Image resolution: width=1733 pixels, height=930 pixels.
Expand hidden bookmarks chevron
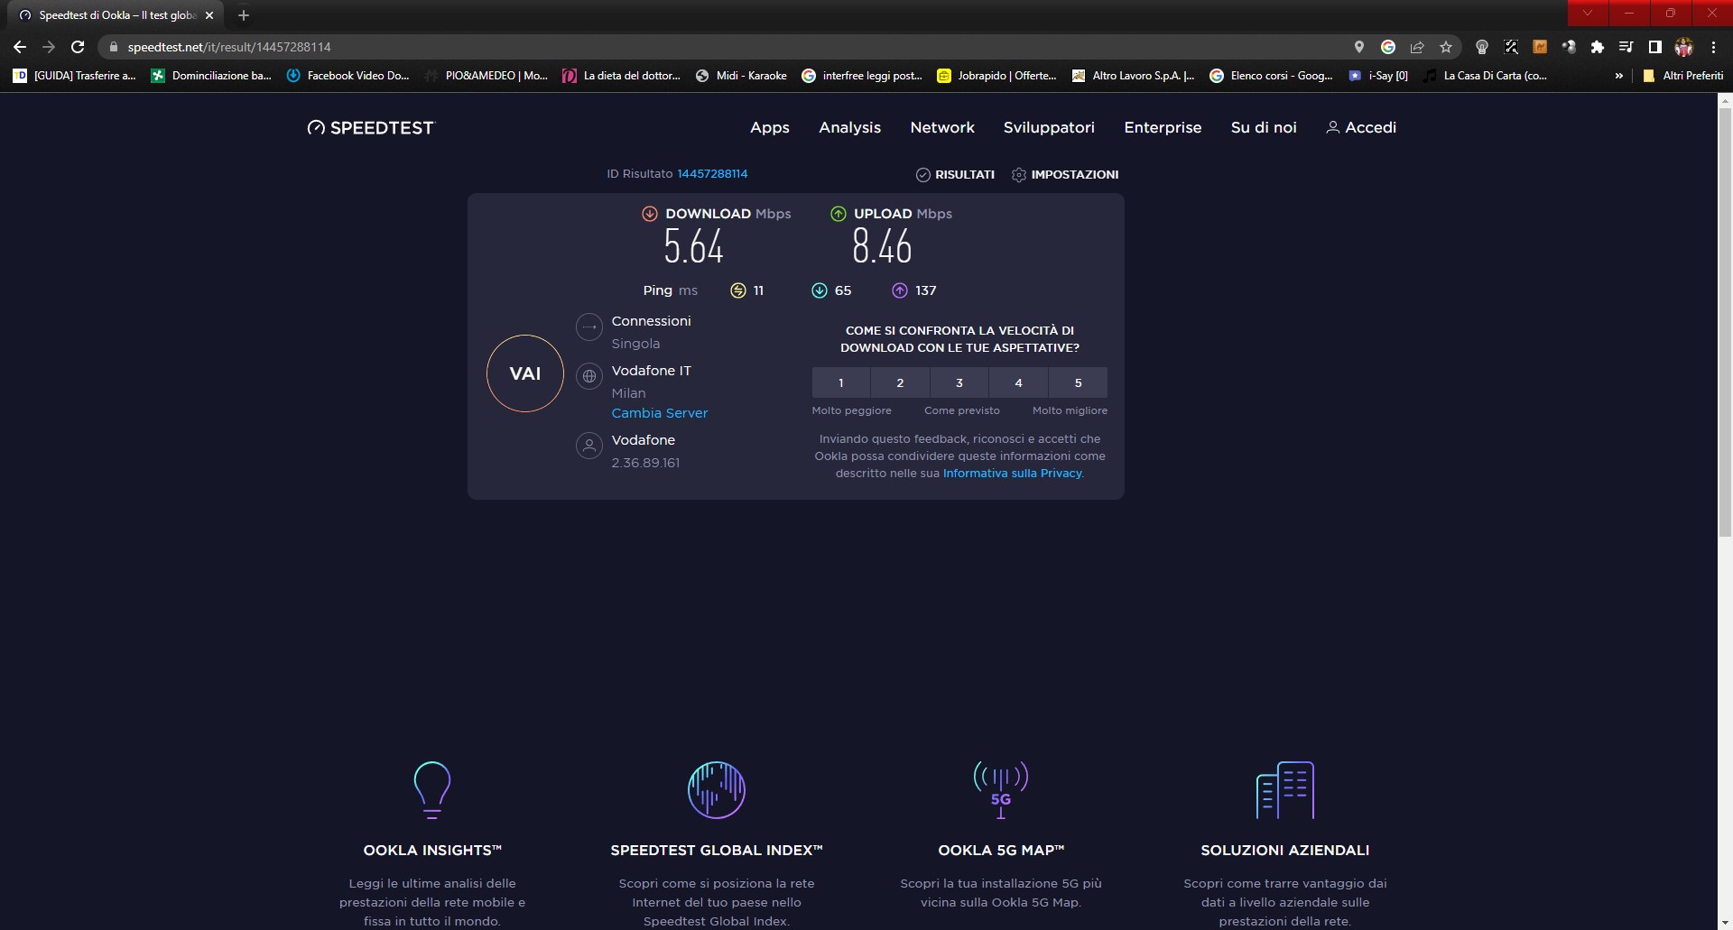(1619, 76)
